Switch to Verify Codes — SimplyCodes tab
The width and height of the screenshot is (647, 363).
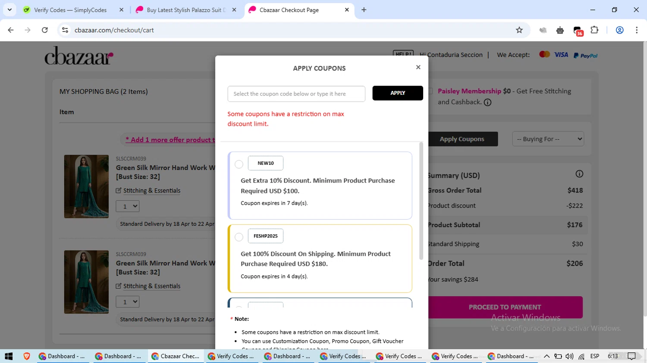pos(70,10)
